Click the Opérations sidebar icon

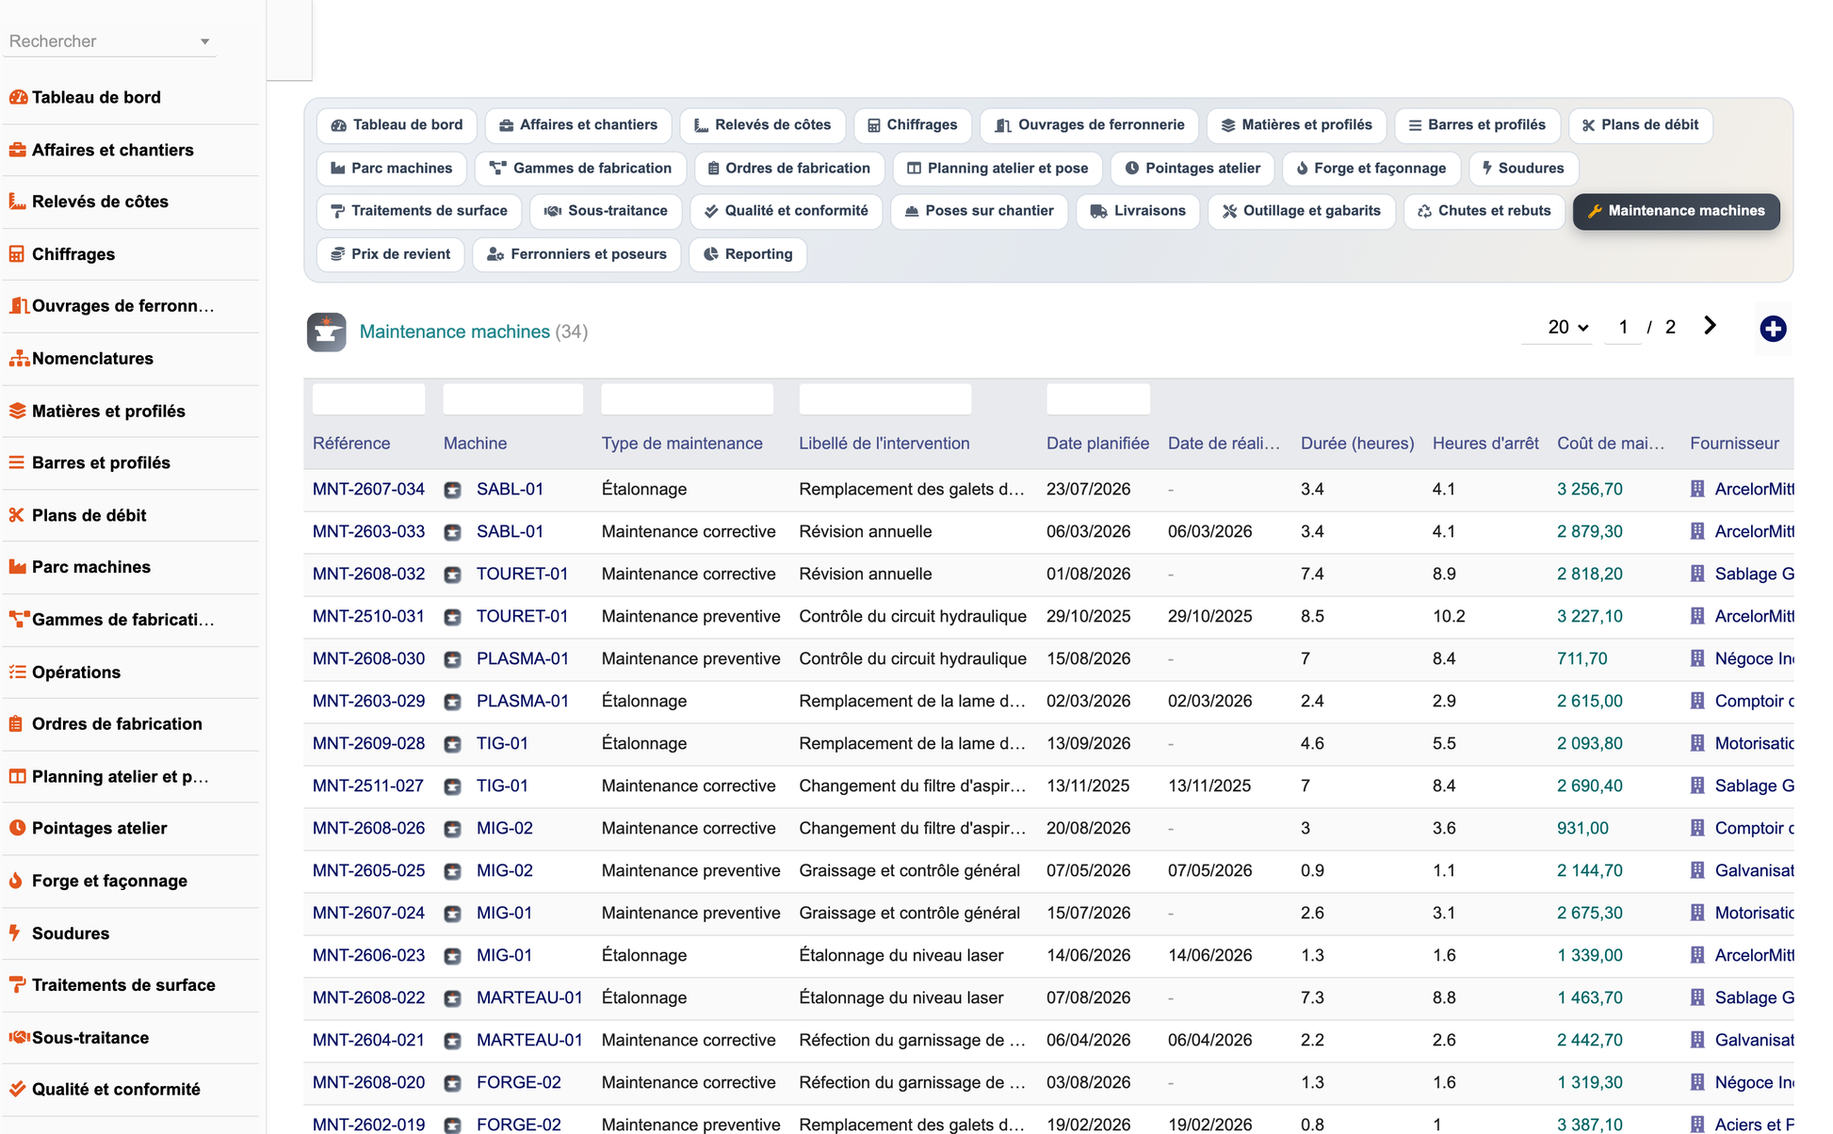click(x=18, y=672)
